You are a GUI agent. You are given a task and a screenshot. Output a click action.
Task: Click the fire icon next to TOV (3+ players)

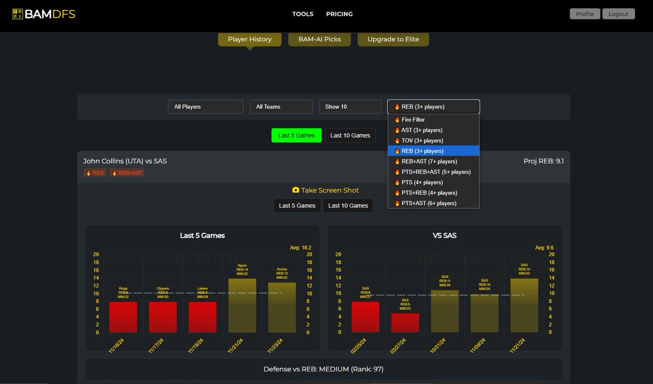coord(396,140)
